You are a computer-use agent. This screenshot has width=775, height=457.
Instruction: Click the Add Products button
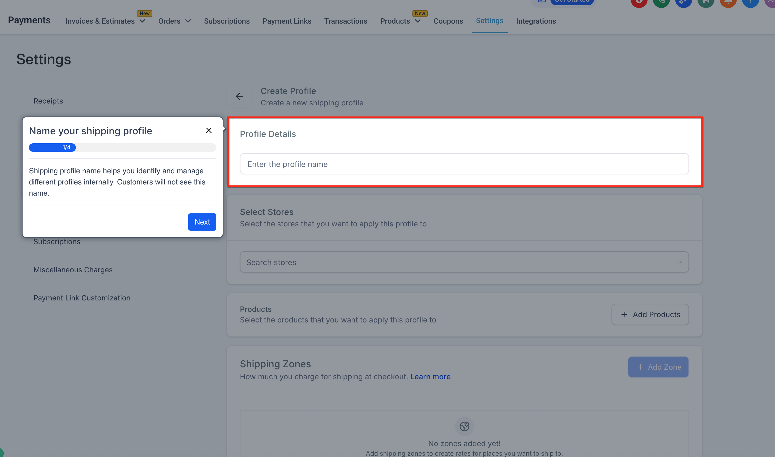[x=650, y=314]
